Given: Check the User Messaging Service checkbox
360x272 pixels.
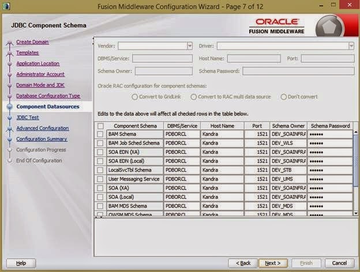Looking at the screenshot, I should (x=100, y=179).
